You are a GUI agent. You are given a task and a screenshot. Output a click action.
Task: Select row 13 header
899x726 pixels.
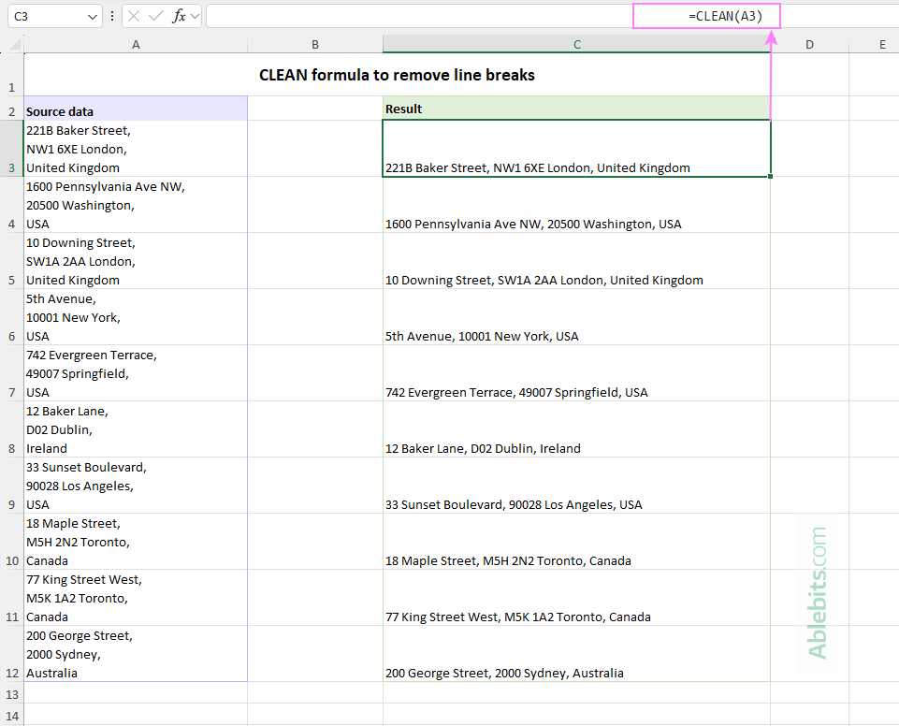(12, 694)
